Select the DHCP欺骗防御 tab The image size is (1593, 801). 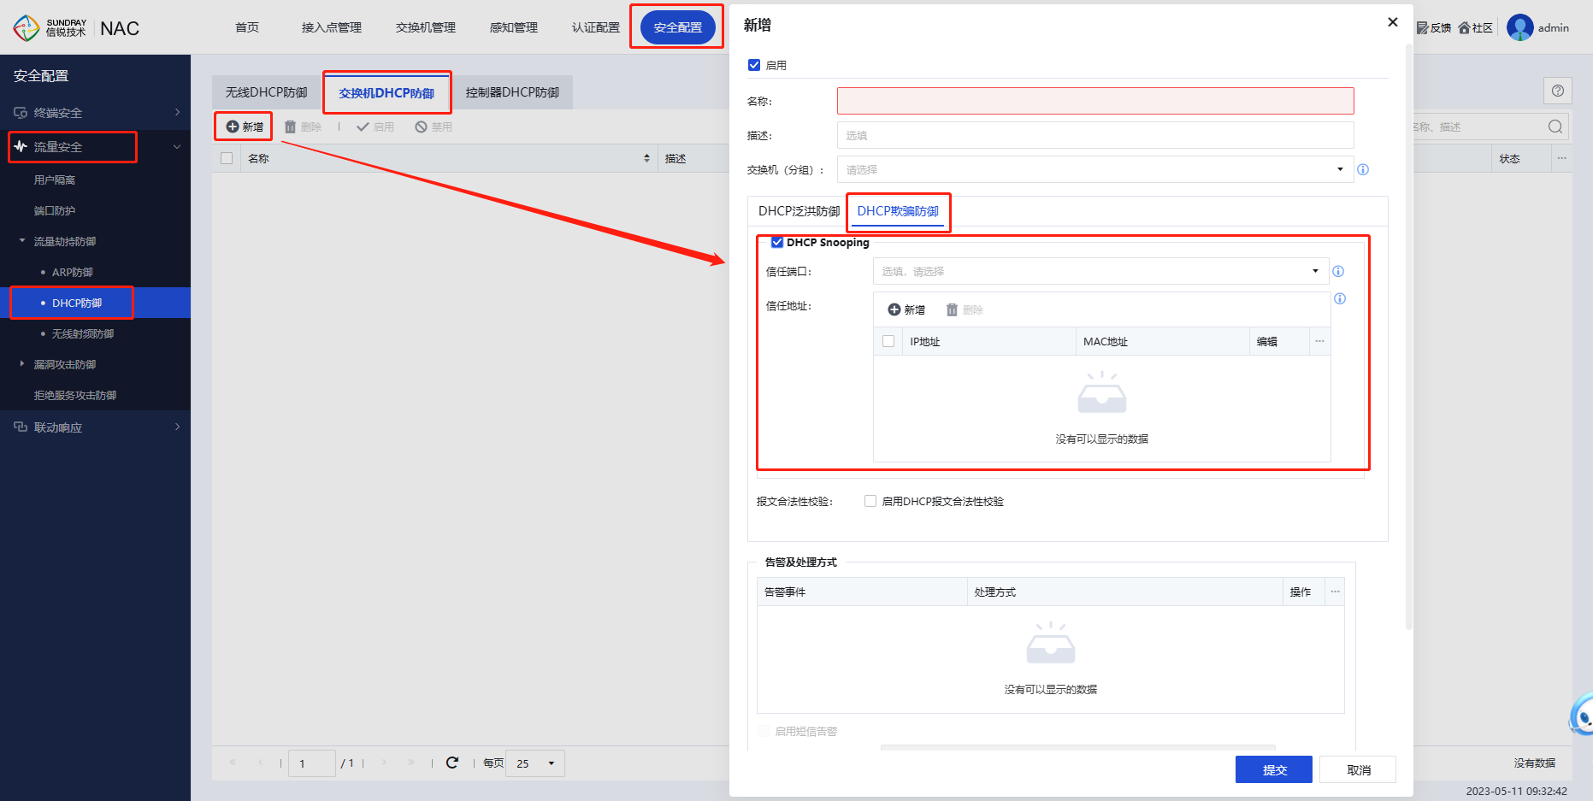[x=898, y=211]
